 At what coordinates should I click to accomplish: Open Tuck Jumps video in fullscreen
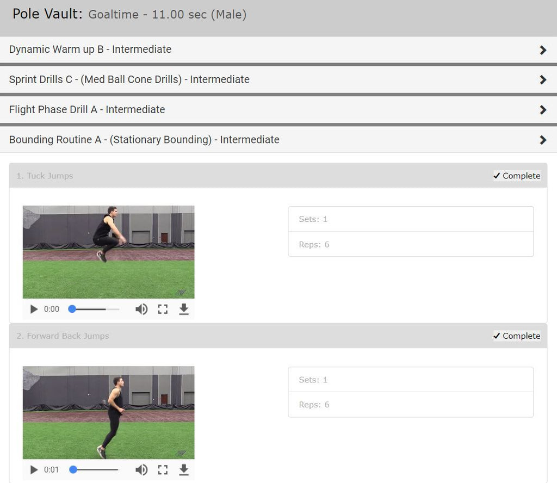163,309
